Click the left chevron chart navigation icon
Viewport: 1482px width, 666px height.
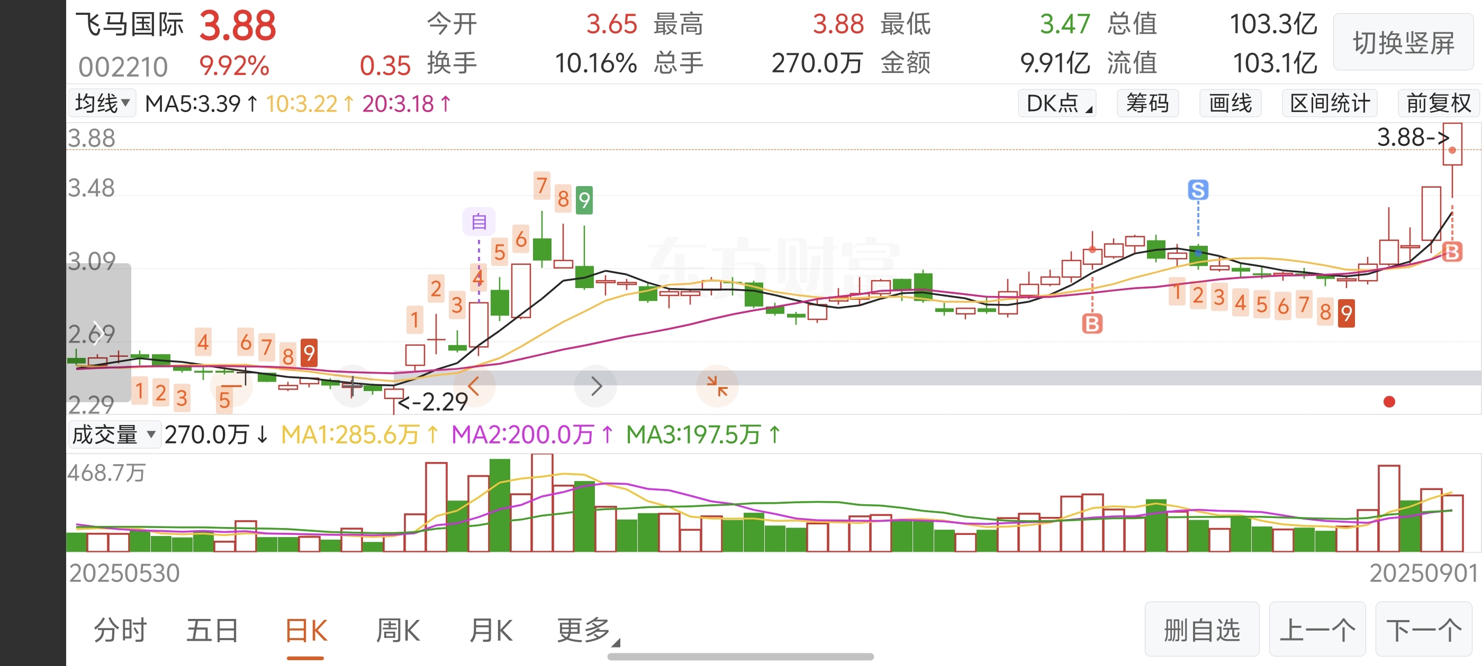coord(474,386)
